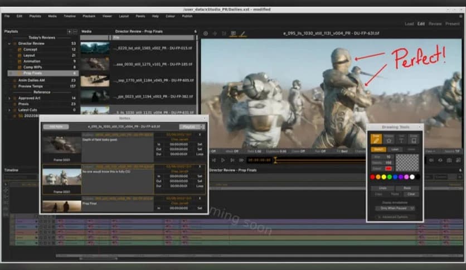Image resolution: width=466 pixels, height=270 pixels.
Task: Click the Redo button in Drawing Tools
Action: click(x=407, y=188)
